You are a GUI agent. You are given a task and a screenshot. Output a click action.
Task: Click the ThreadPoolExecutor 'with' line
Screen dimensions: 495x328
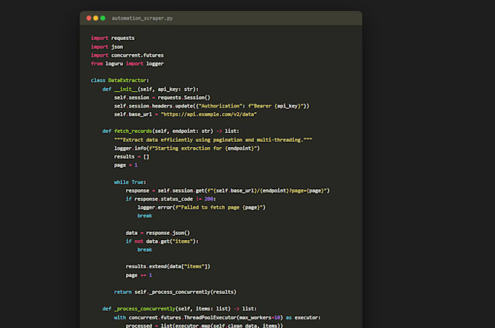point(217,318)
